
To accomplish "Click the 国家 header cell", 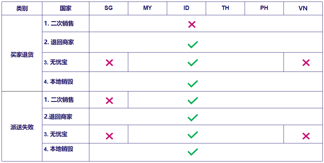I will coord(66,8).
